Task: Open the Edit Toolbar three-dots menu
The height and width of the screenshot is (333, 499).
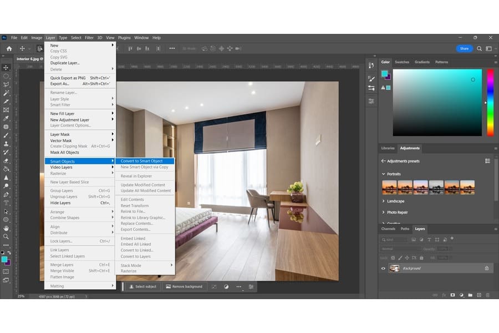Action: 6,245
